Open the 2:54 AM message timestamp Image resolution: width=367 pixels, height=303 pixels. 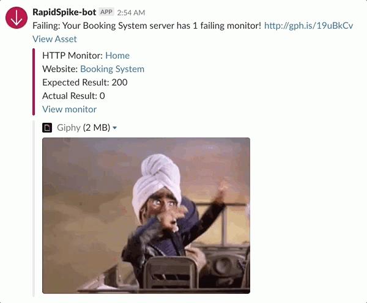pos(131,13)
